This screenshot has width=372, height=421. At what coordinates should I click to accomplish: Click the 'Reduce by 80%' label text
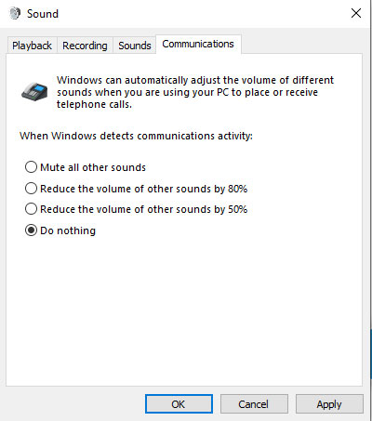pos(144,189)
